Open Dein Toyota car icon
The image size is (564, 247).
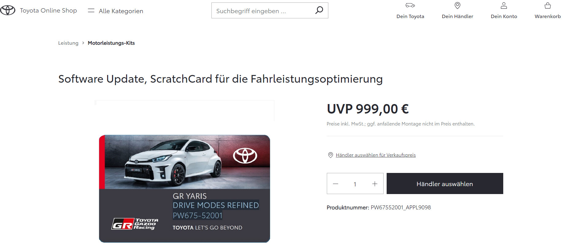[x=410, y=5]
